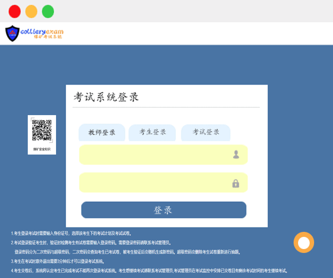Click the green maximize window button
Screen dimensions: 333x278
pos(48,11)
